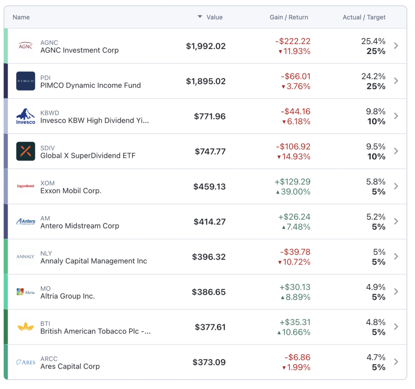Image resolution: width=415 pixels, height=389 pixels.
Task: Click the dark navy color bar beside PDI
Action: click(6, 81)
